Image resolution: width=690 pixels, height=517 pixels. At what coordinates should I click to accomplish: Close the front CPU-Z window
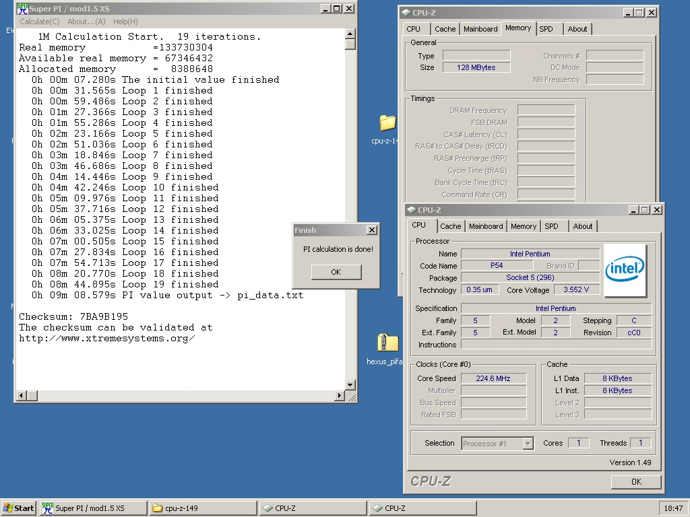pos(656,210)
